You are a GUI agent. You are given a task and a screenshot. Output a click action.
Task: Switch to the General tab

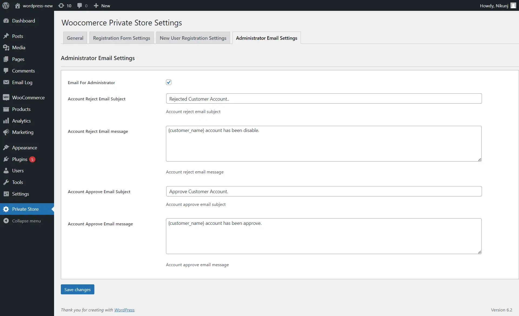75,37
